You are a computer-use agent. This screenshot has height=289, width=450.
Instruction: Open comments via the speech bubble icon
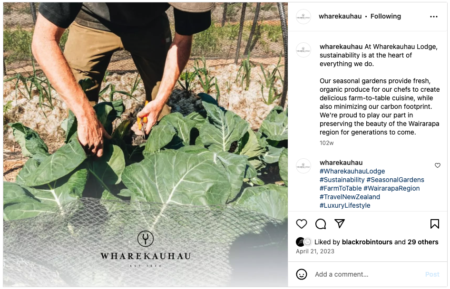(x=321, y=224)
